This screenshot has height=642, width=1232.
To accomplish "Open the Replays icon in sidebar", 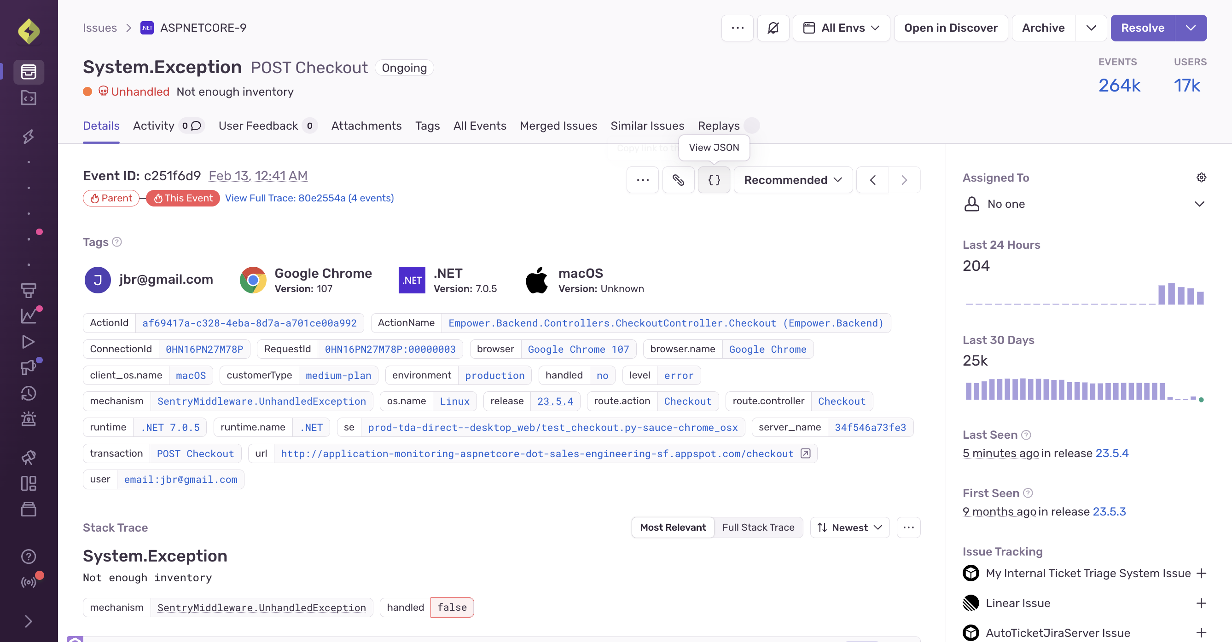I will pos(29,341).
